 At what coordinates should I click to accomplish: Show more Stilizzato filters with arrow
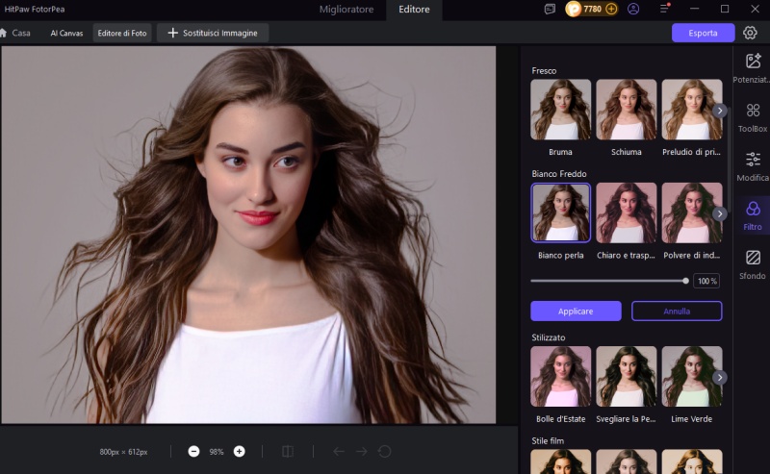[x=720, y=377]
